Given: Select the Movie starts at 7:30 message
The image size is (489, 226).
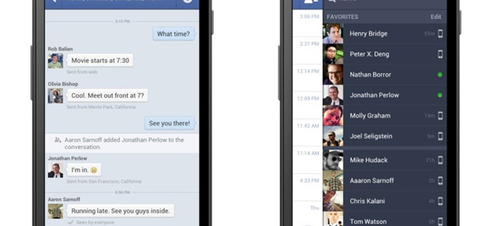Looking at the screenshot, I should 100,60.
